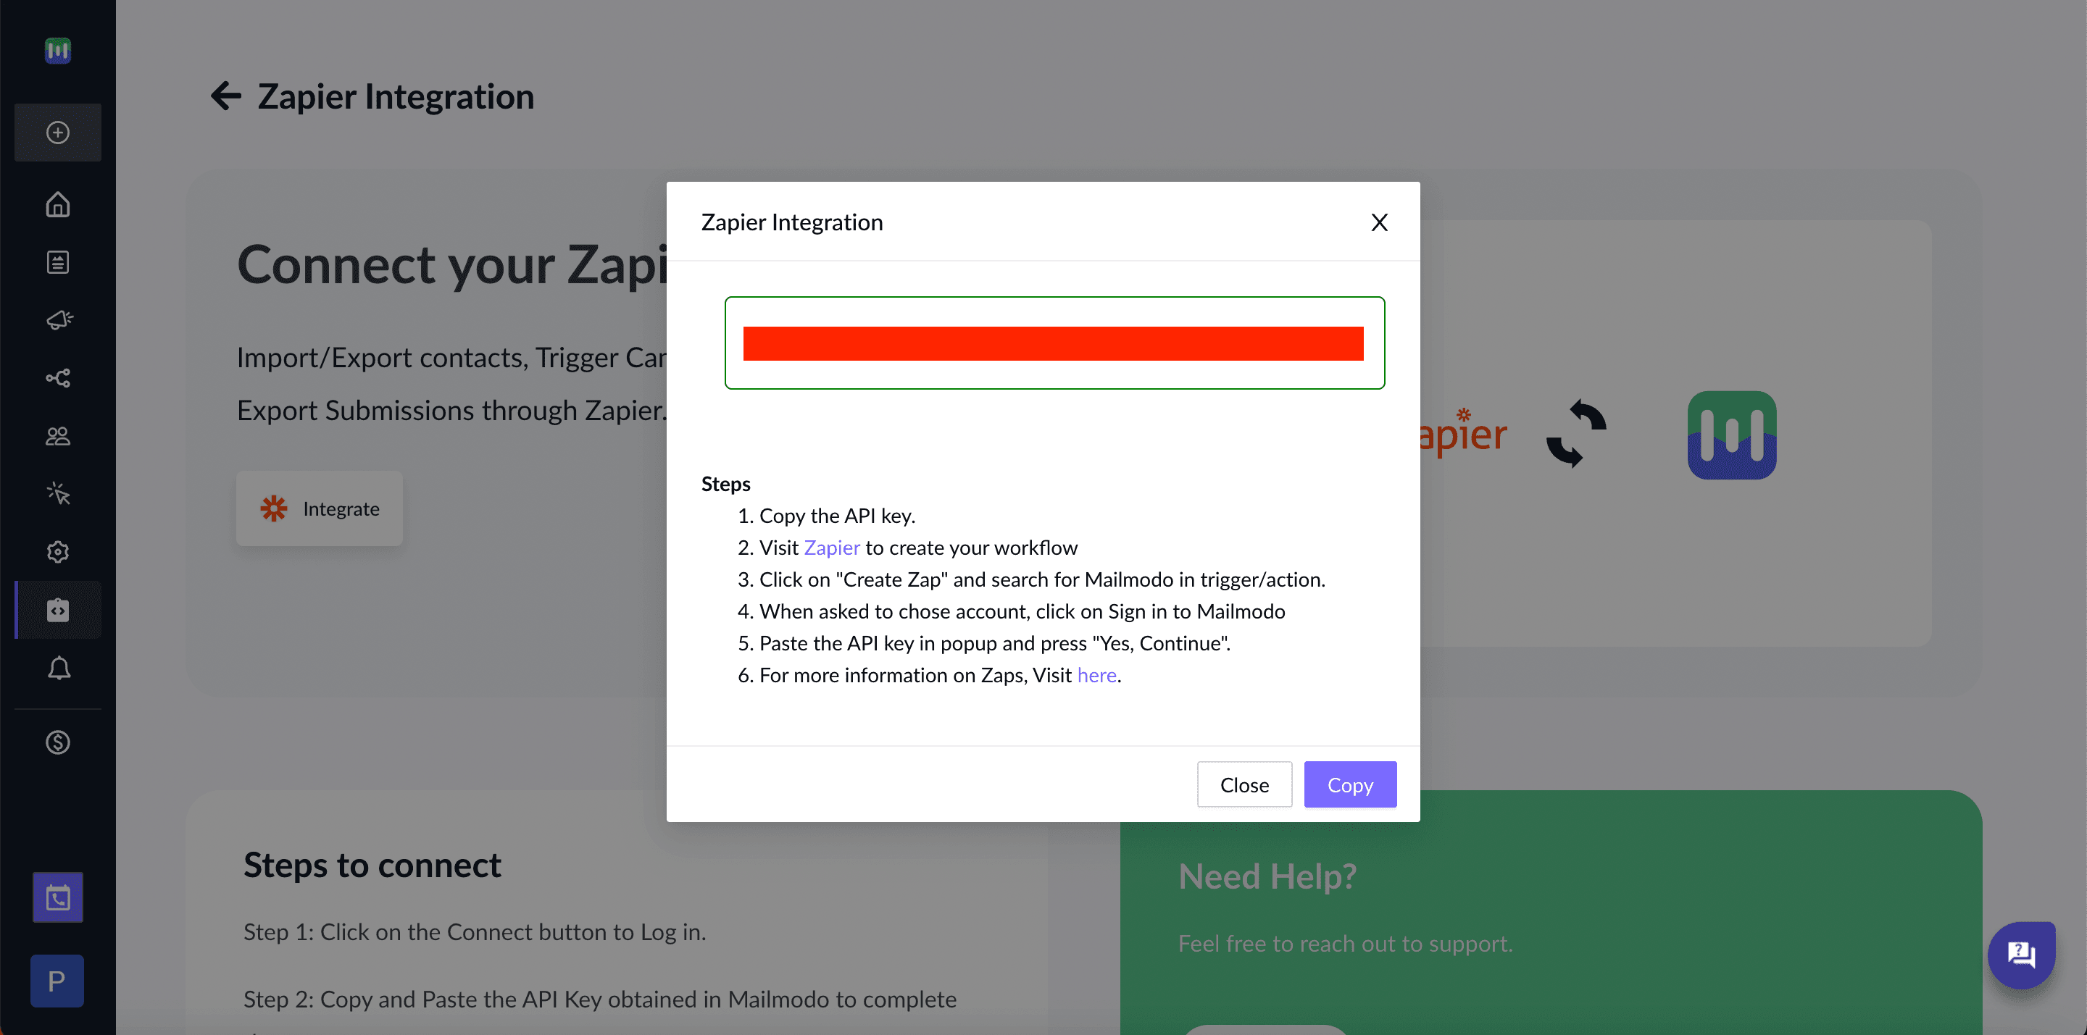
Task: Open notifications bell in sidebar
Action: coord(57,668)
